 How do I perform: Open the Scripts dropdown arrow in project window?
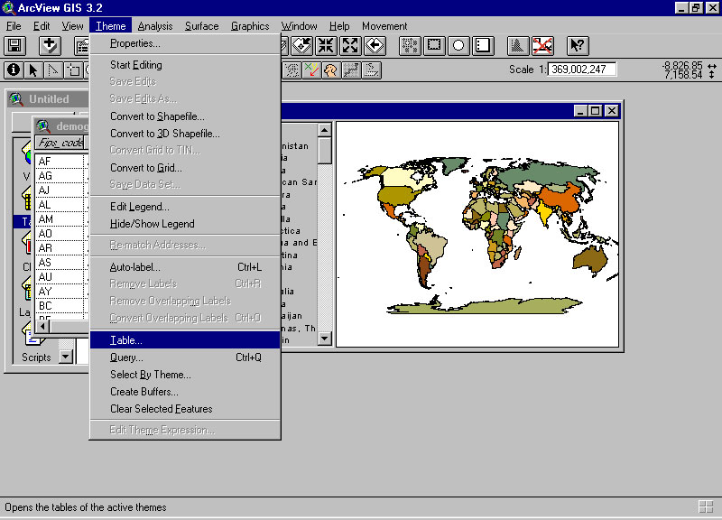tap(65, 357)
